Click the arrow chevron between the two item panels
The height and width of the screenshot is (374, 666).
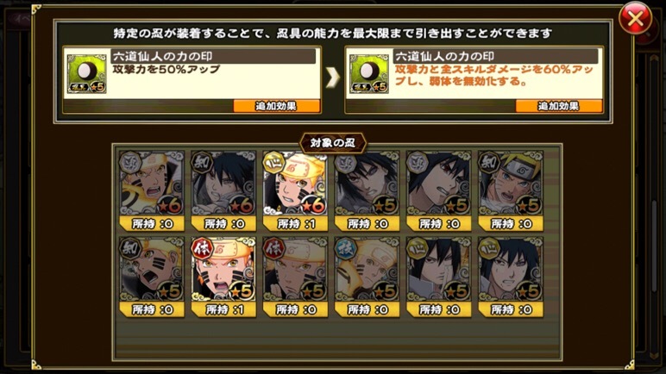click(333, 78)
